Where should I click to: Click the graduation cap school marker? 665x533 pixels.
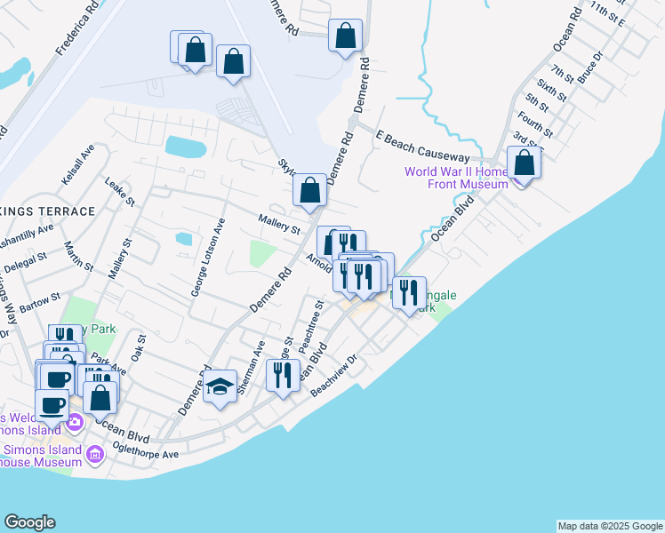220,387
